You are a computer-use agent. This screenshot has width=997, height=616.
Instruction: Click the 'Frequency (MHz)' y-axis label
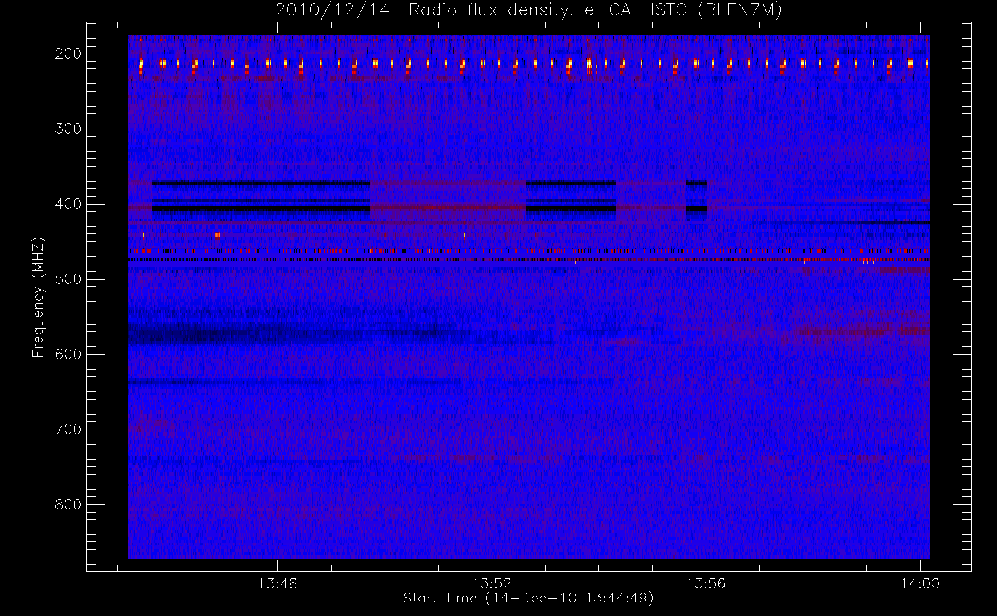pos(38,297)
